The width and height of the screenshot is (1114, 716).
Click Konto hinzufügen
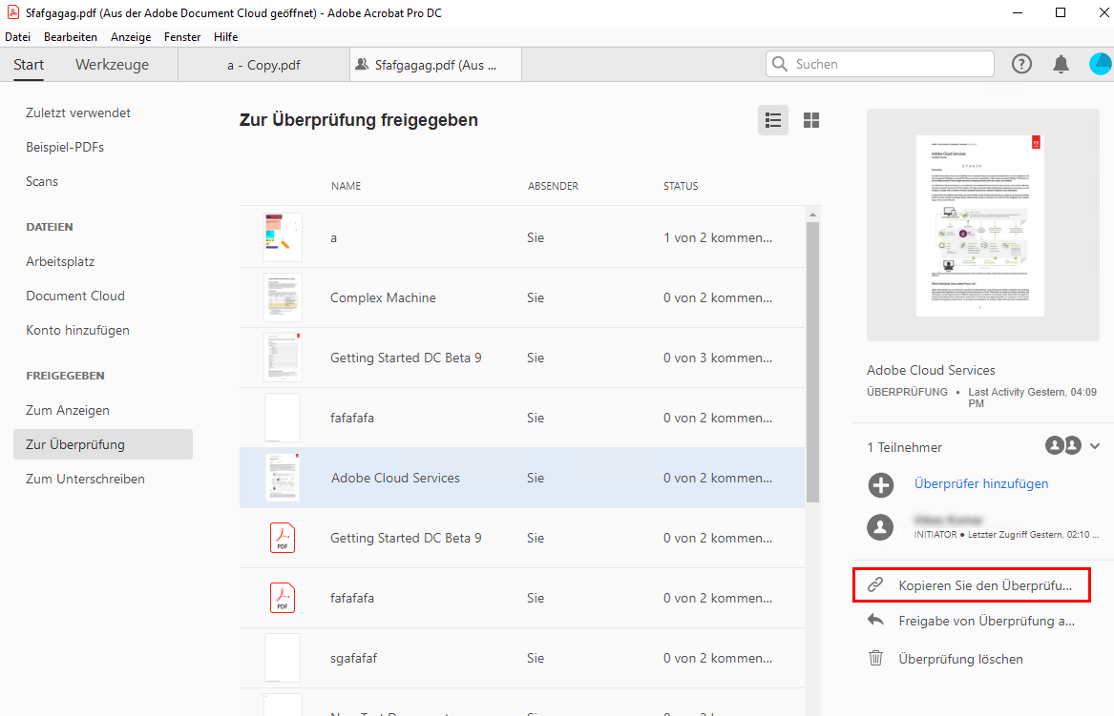(x=77, y=330)
